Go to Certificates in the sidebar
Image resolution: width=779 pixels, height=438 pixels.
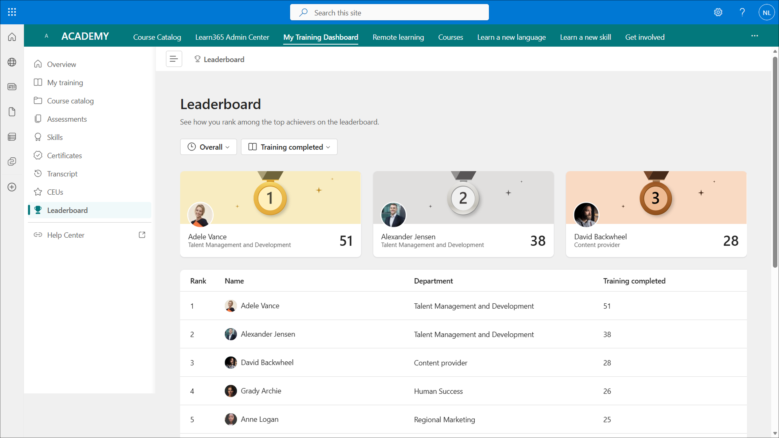click(64, 155)
